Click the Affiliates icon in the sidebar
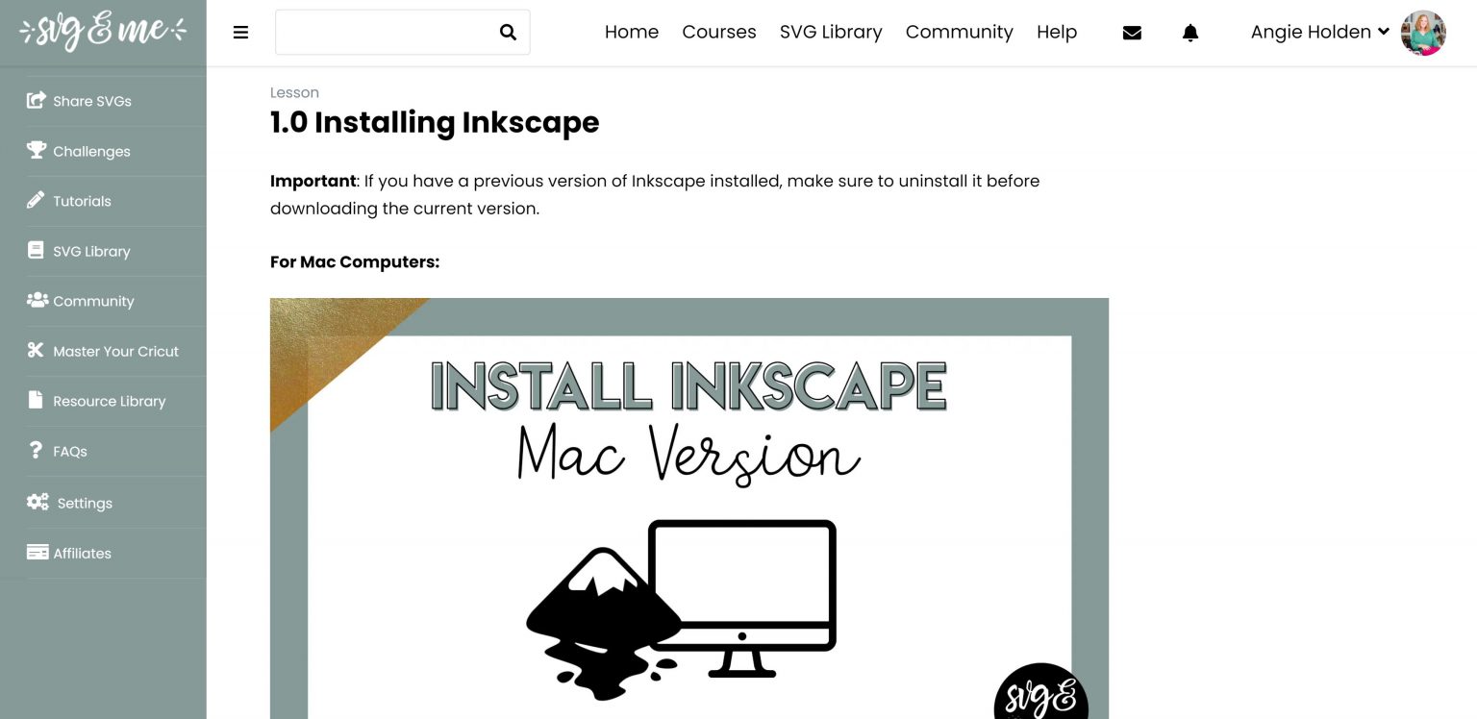This screenshot has height=719, width=1477. pos(38,552)
